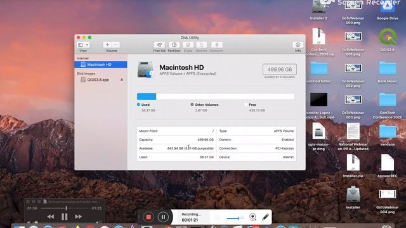The height and width of the screenshot is (228, 406).
Task: Select the ComTech Conference 2020 folder
Action: pyautogui.click(x=388, y=106)
